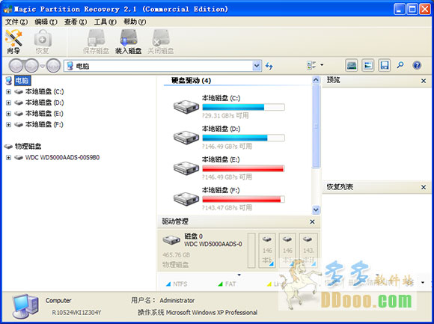Open the 文件 menu
434x324 pixels.
(16, 22)
